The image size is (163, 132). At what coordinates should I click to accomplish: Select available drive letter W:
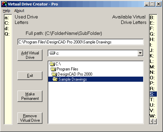(153, 116)
